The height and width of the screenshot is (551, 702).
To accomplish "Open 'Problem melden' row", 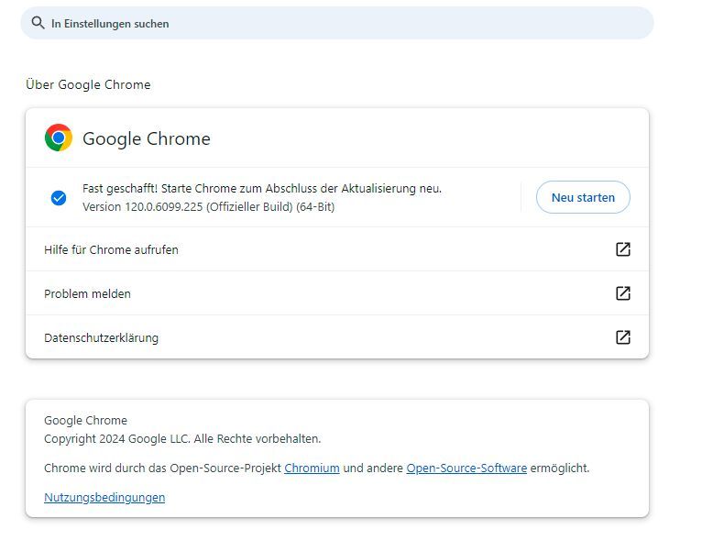I will [336, 293].
